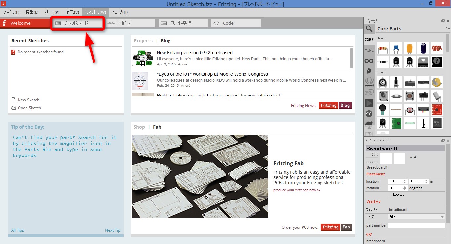This screenshot has height=244, width=451.
Task: Switch to the Code tab
Action: (x=236, y=23)
